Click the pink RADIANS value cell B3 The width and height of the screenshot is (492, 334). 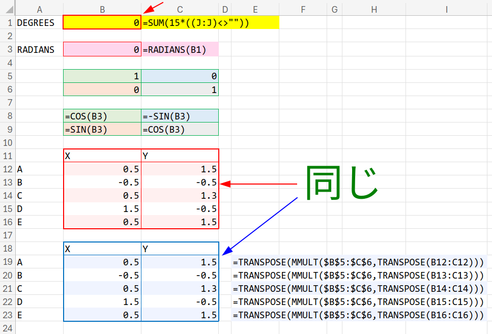click(x=102, y=50)
